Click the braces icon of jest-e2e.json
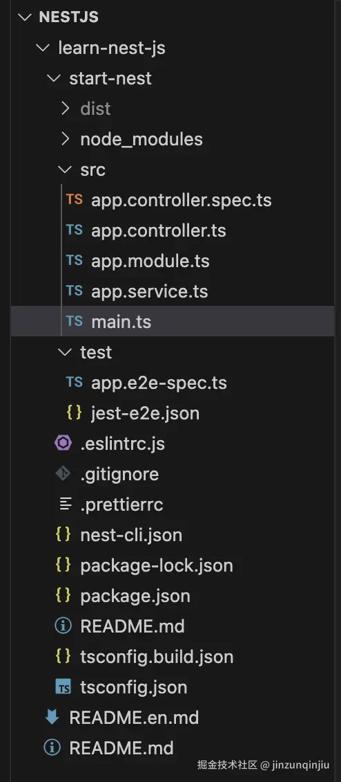This screenshot has height=782, width=341. click(74, 413)
